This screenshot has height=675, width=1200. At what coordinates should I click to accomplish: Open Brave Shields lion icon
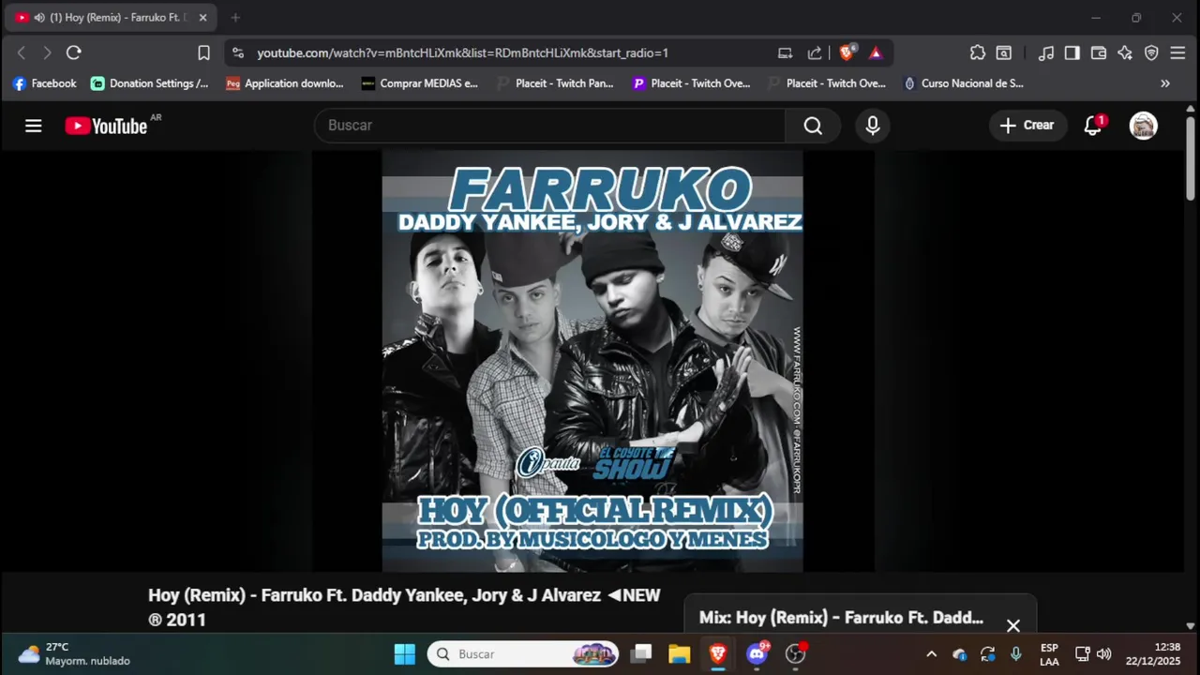pos(847,53)
